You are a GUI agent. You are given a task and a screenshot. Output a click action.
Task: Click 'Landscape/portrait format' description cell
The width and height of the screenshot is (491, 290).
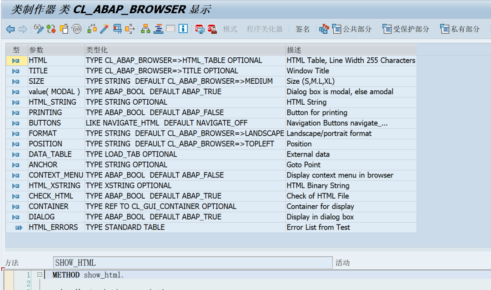pos(351,133)
